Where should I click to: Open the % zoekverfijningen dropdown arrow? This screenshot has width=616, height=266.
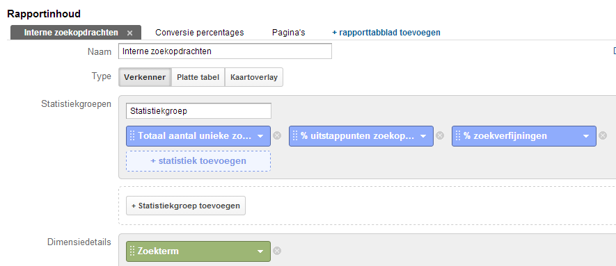point(586,136)
